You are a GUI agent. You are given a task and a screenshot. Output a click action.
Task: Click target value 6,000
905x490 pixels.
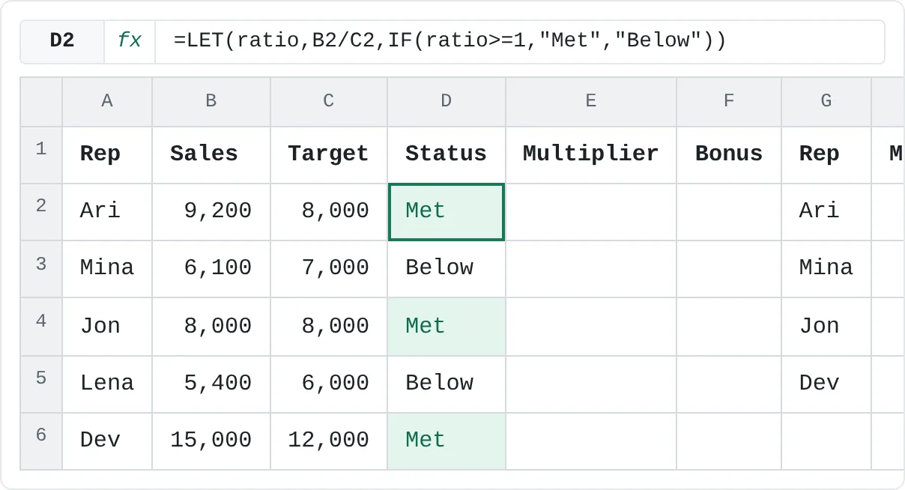(329, 384)
